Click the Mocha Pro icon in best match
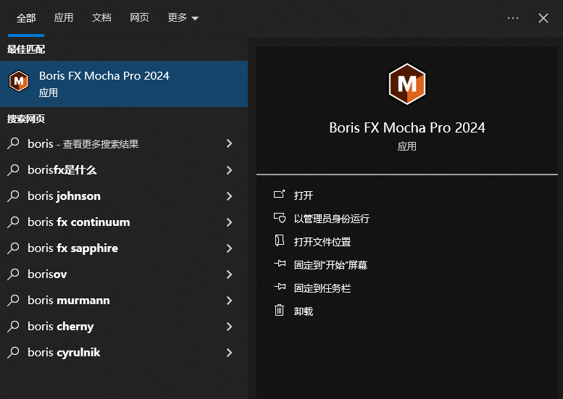Screen dimensions: 563x399 tap(19, 81)
